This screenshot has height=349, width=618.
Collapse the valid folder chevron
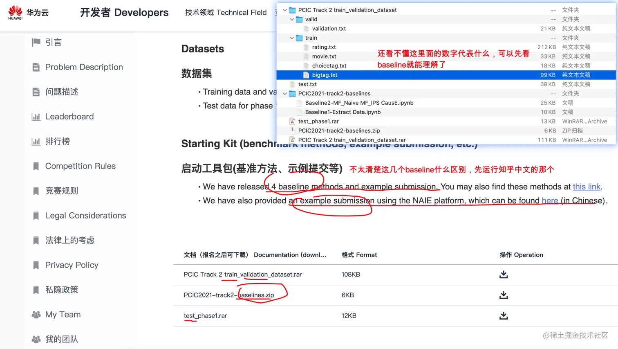click(292, 19)
